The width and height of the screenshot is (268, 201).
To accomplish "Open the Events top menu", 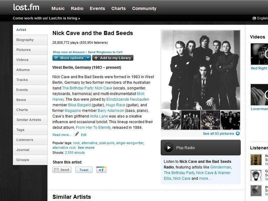I will (97, 9).
